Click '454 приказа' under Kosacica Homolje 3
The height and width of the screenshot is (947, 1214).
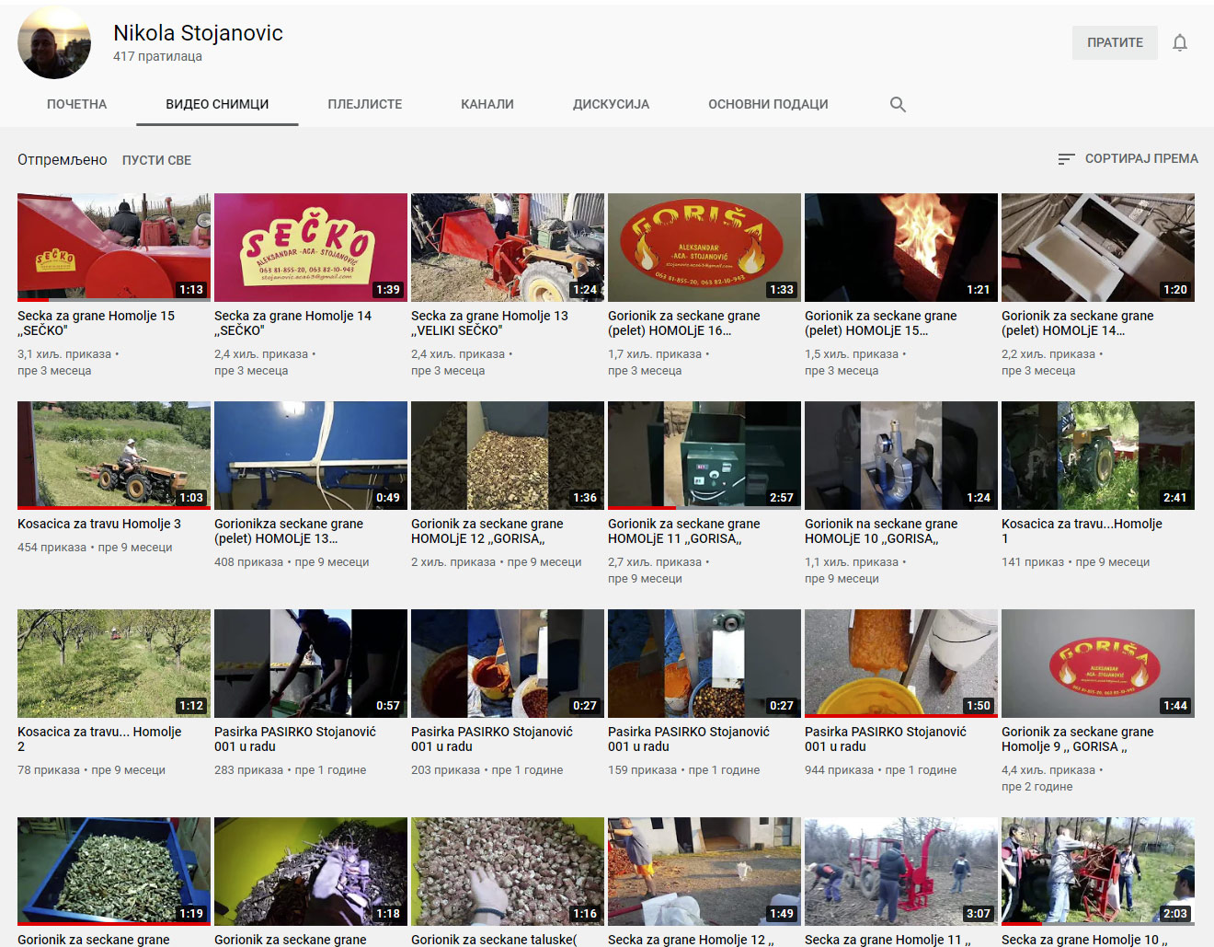click(x=52, y=548)
